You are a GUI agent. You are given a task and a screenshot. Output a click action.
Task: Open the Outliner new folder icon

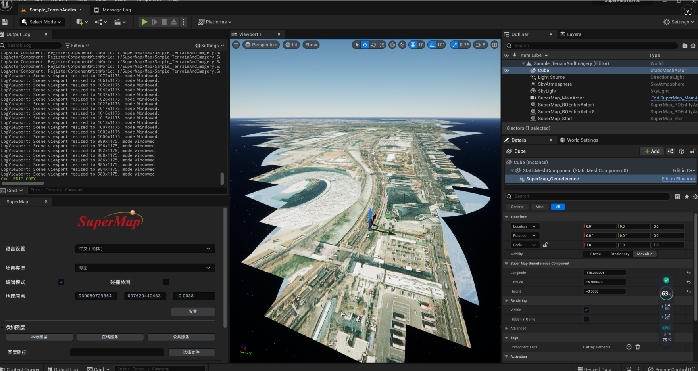pos(685,46)
